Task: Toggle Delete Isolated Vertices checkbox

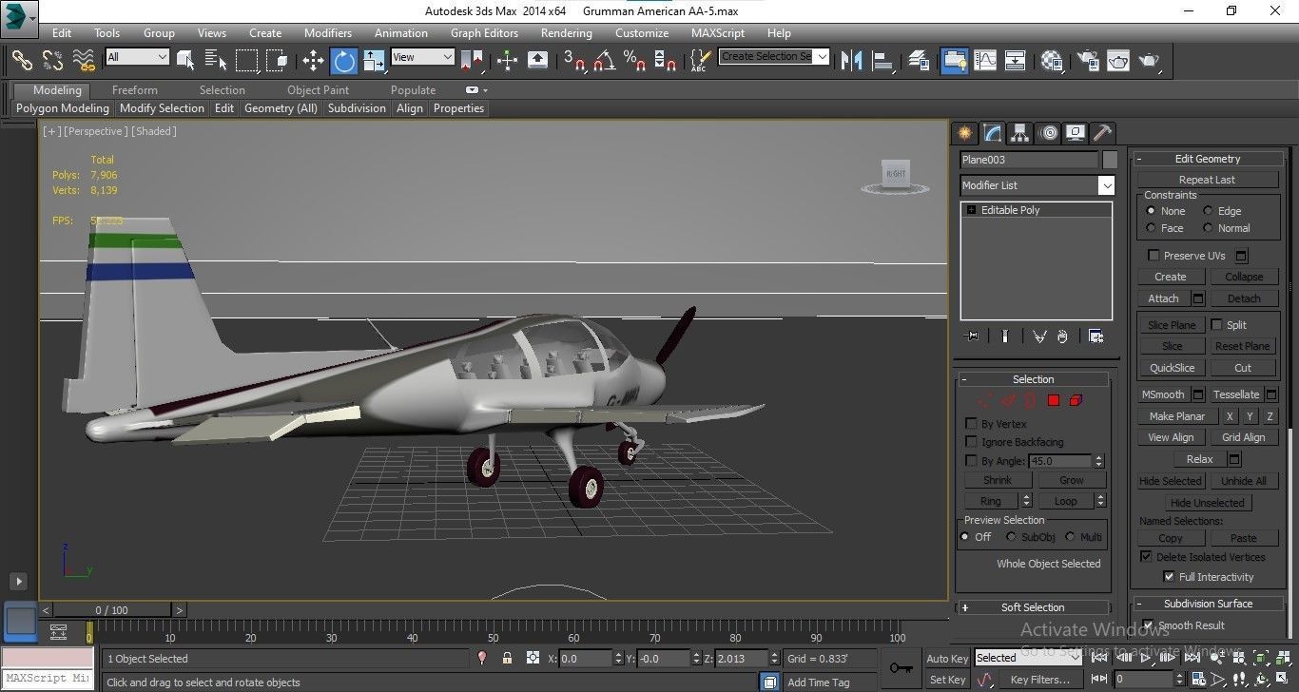Action: point(1146,557)
